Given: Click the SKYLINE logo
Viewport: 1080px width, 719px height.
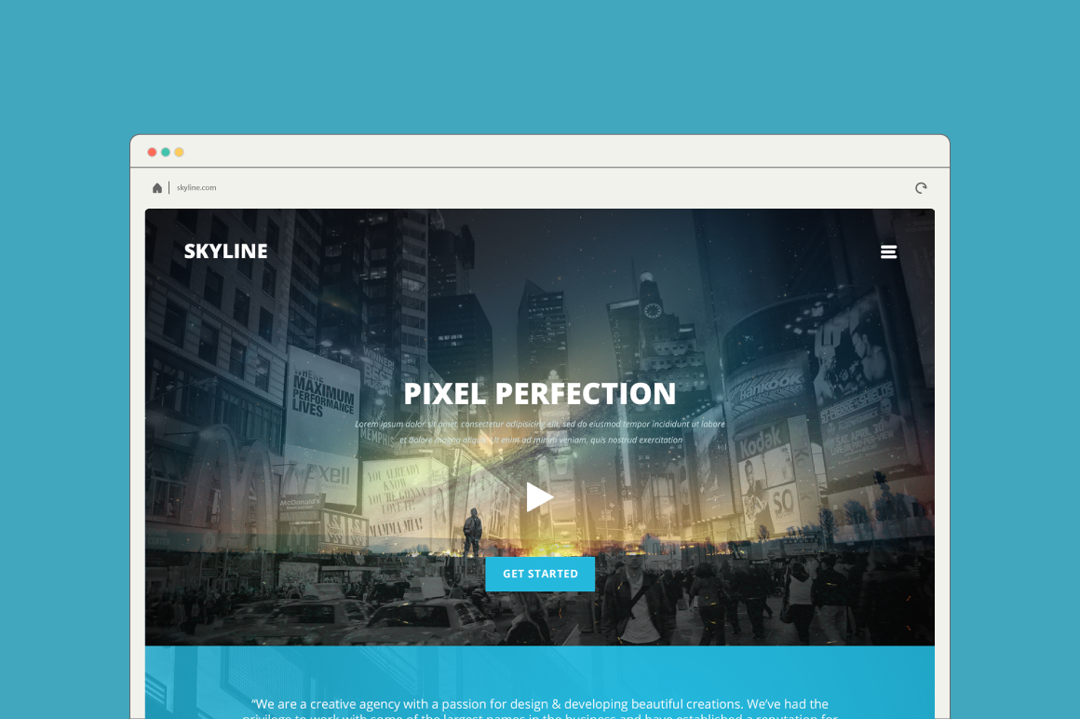Looking at the screenshot, I should click(x=225, y=251).
